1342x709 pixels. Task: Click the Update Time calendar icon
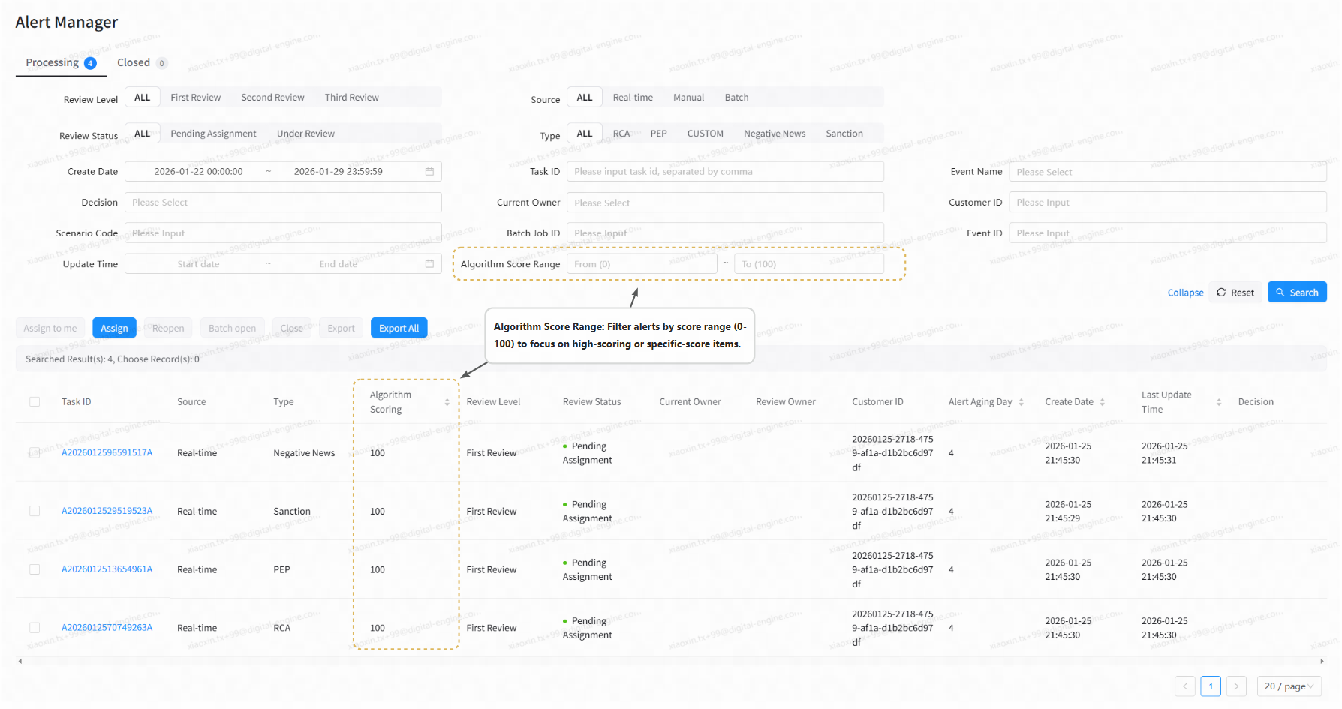(429, 264)
